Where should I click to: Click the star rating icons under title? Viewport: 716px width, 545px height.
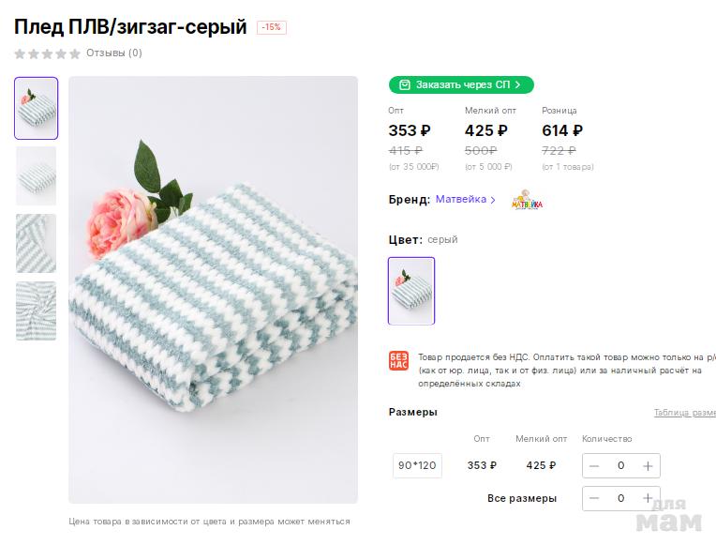pyautogui.click(x=47, y=53)
